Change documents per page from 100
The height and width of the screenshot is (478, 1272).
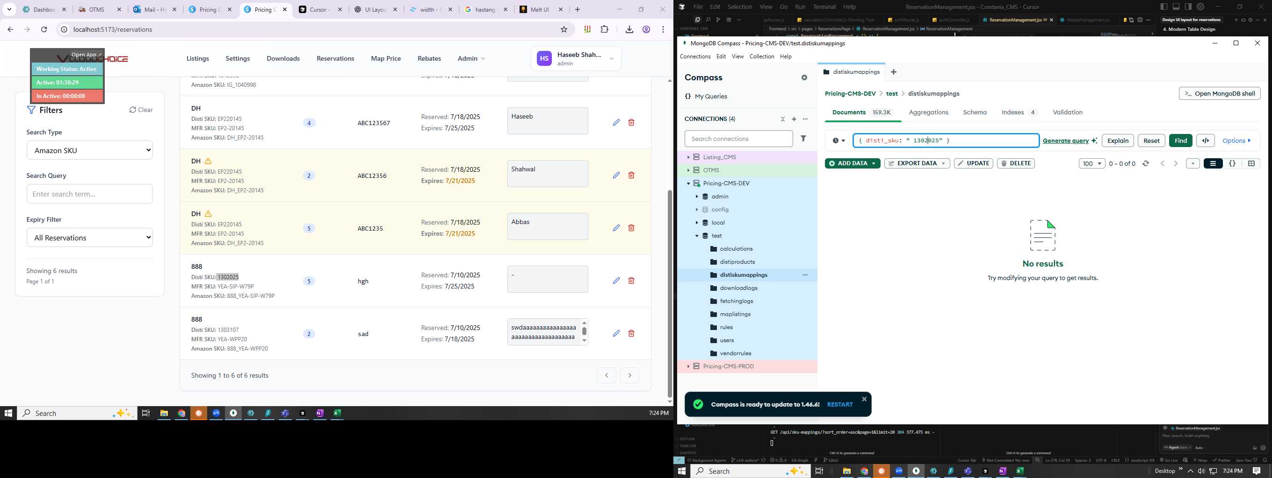coord(1092,163)
